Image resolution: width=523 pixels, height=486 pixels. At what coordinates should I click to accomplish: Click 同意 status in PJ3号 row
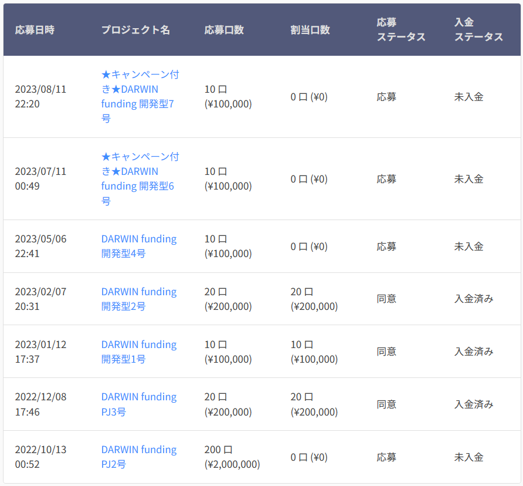[386, 404]
